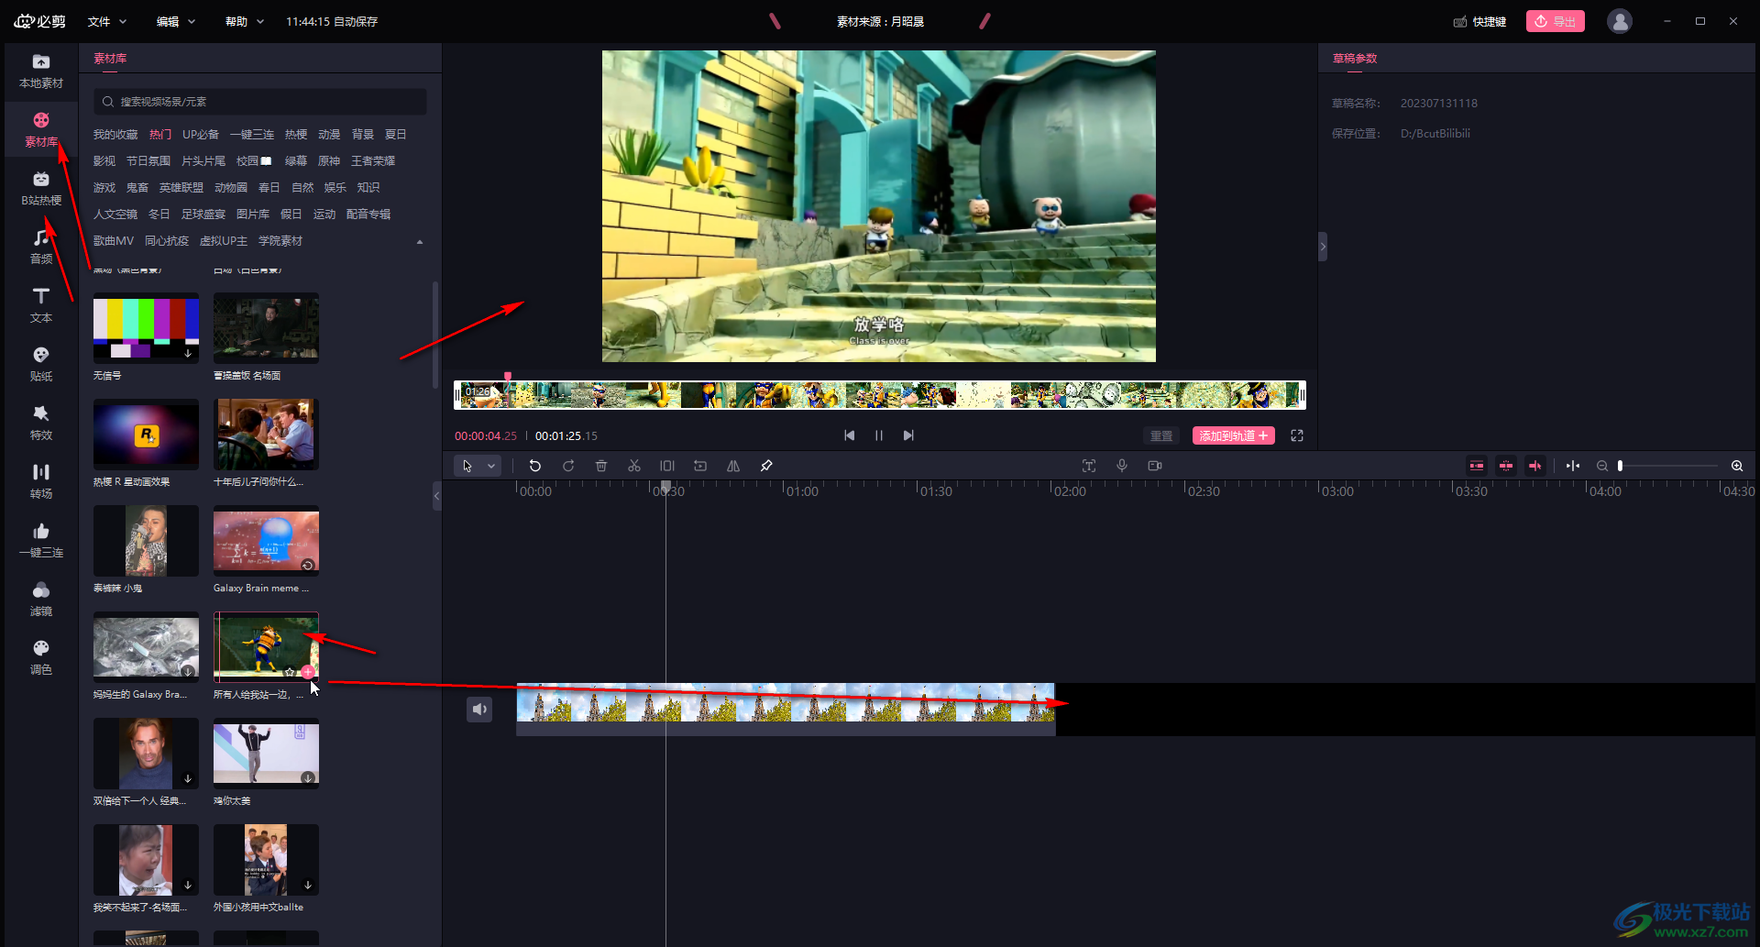Image resolution: width=1760 pixels, height=947 pixels.
Task: Click the zoom-out magnifier on timeline
Action: [1602, 466]
